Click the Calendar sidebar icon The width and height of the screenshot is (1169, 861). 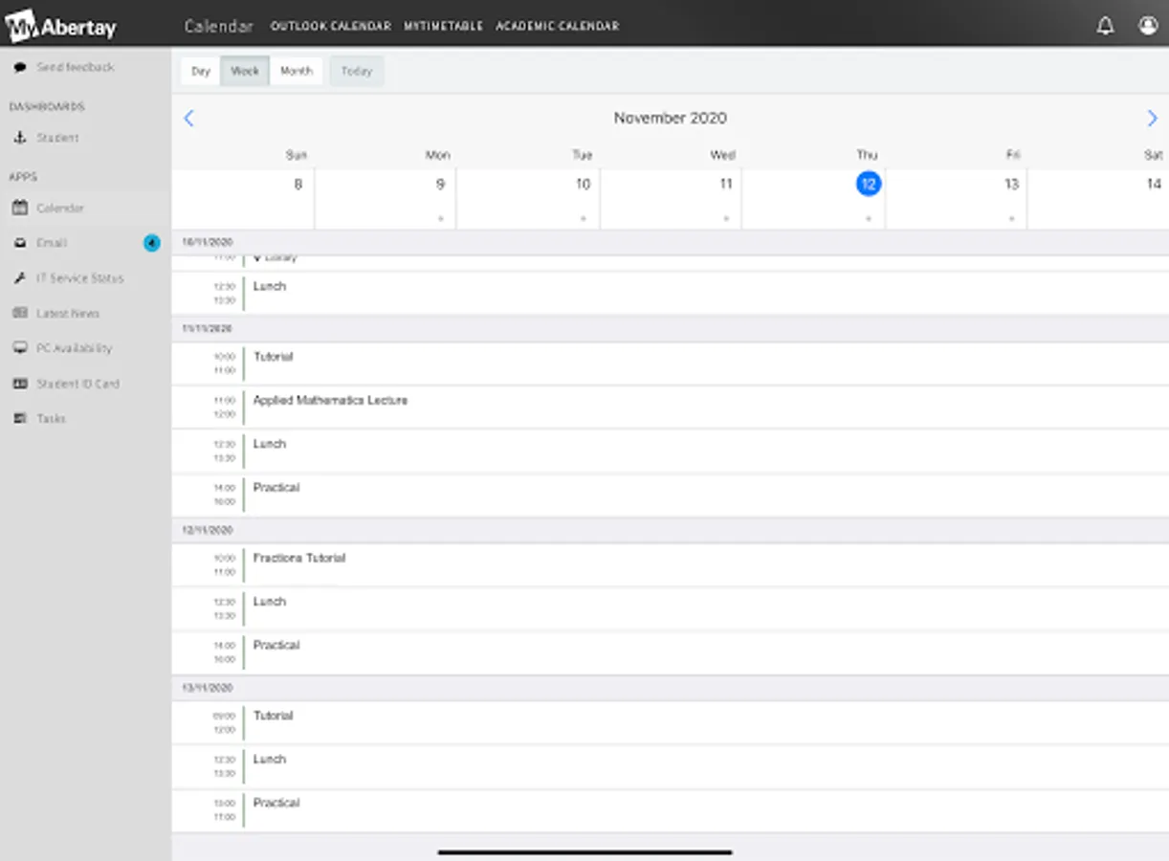pos(19,208)
